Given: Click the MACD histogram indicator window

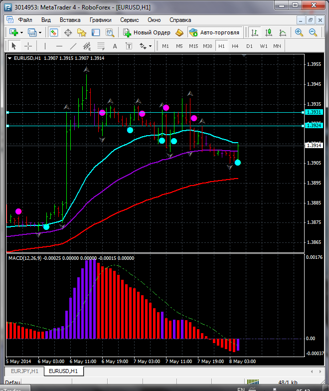Looking at the screenshot, I should (150, 309).
